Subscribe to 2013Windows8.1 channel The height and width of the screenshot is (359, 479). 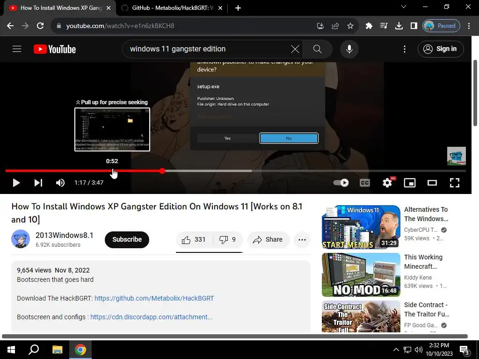127,239
